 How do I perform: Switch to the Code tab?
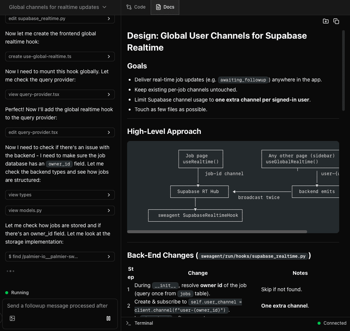(x=136, y=7)
